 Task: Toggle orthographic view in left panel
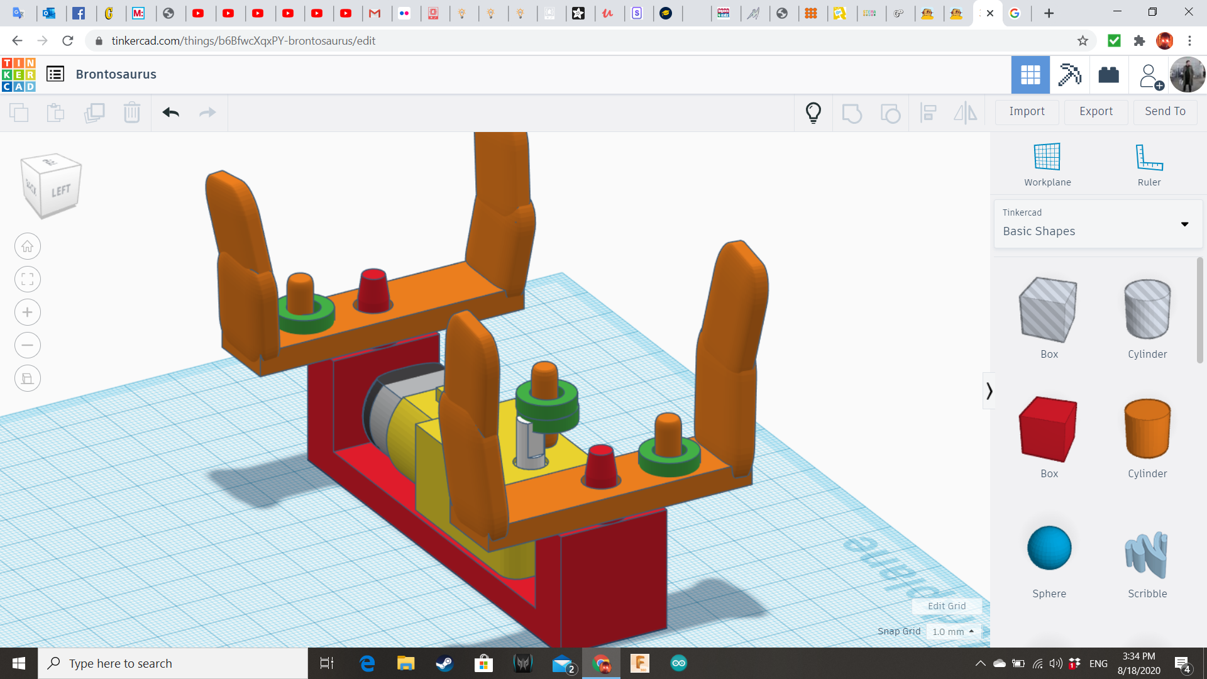pyautogui.click(x=28, y=378)
